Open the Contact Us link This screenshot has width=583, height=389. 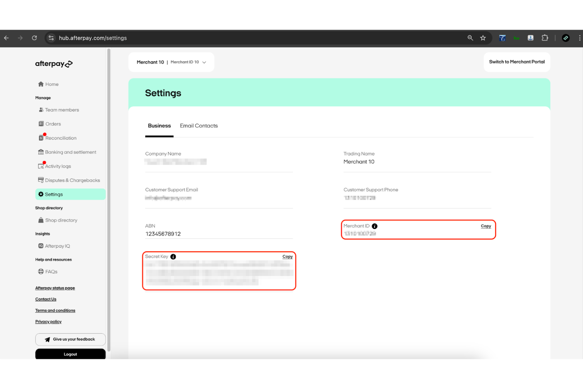click(45, 299)
